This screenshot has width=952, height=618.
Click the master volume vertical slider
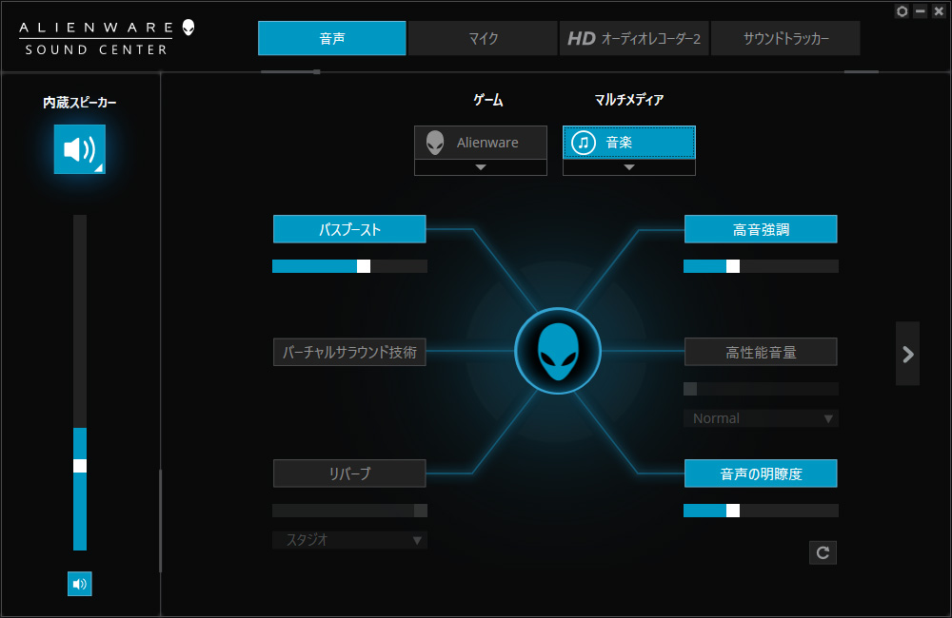tap(80, 383)
